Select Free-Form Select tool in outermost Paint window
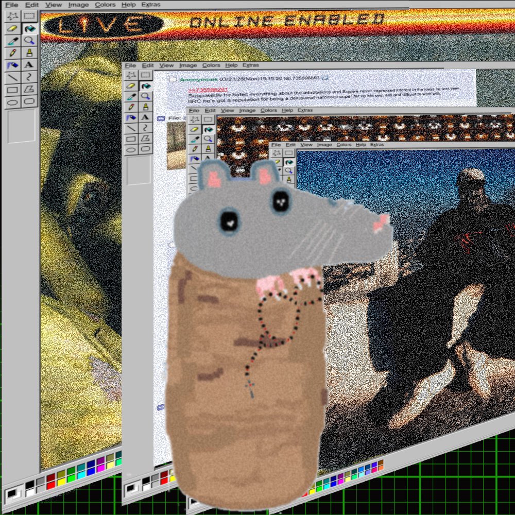Viewport: 515px width, 515px height. click(12, 16)
